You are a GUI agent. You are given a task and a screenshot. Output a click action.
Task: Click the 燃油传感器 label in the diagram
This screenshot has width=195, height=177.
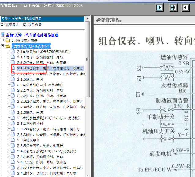pyautogui.click(x=174, y=57)
